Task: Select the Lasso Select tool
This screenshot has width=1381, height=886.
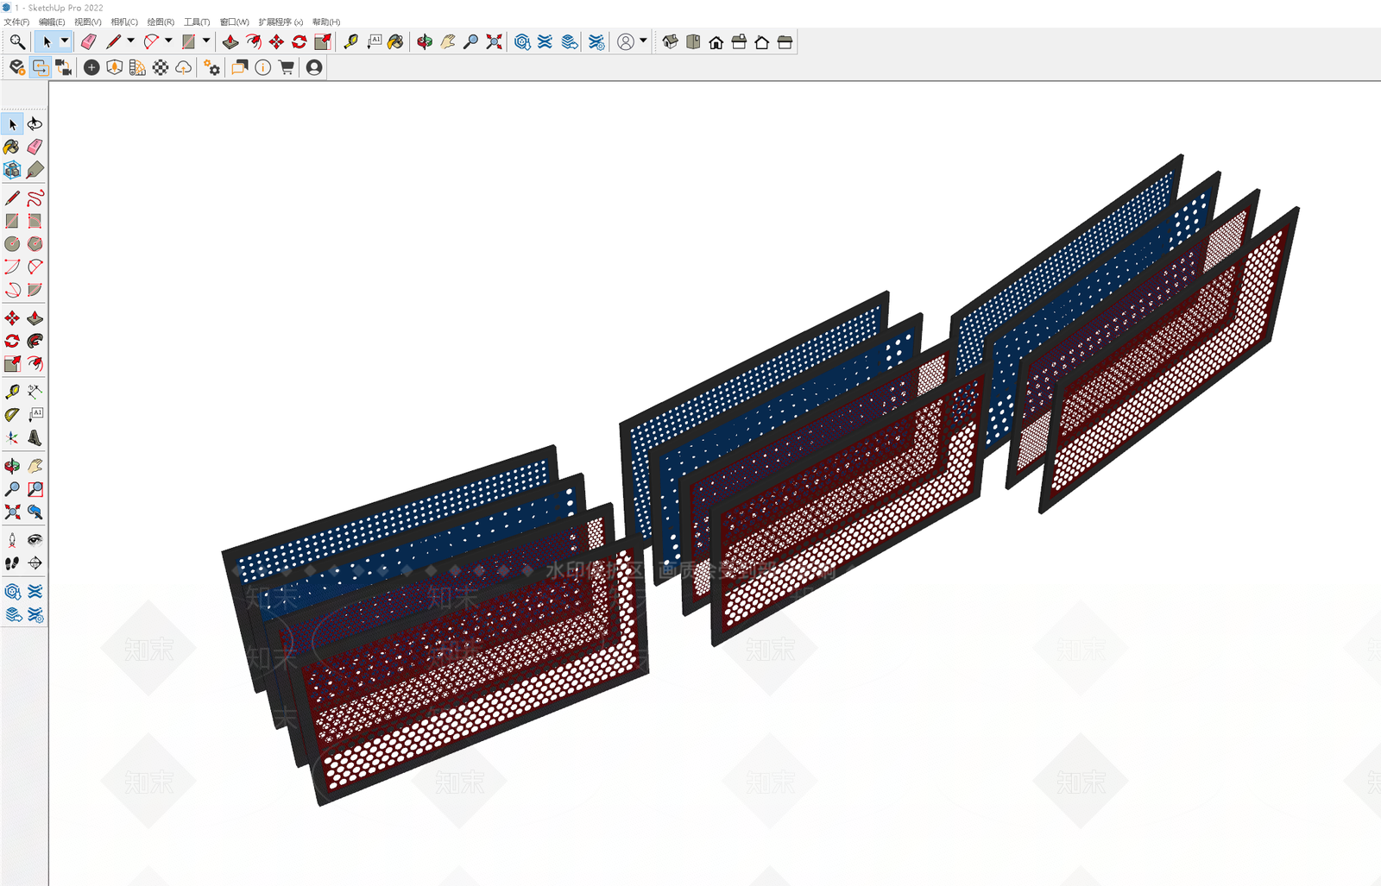Action: pos(35,124)
